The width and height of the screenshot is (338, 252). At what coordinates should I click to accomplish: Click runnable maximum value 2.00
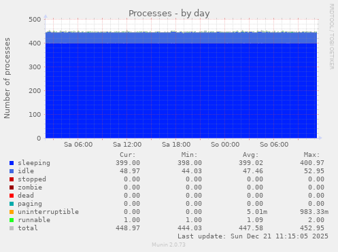point(316,220)
